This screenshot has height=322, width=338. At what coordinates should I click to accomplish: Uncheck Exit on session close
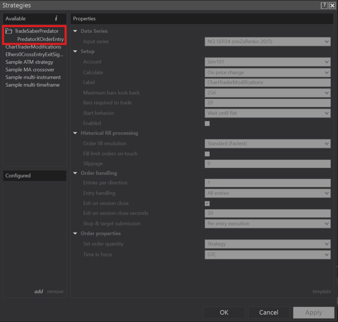207,203
